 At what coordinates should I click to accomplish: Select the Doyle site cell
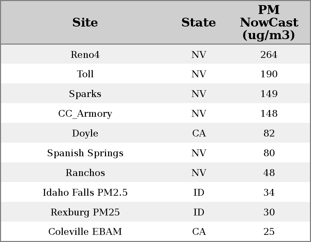point(85,133)
